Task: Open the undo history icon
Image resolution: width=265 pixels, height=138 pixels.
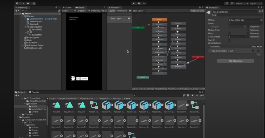Action: tap(227, 3)
